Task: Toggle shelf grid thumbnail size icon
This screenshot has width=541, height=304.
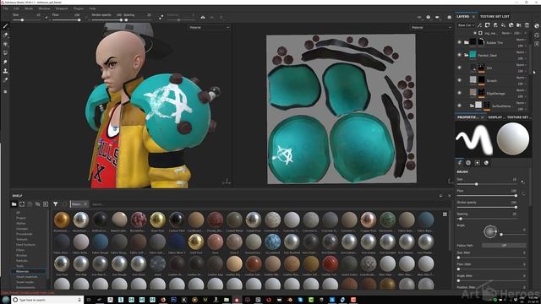Action: click(x=445, y=214)
